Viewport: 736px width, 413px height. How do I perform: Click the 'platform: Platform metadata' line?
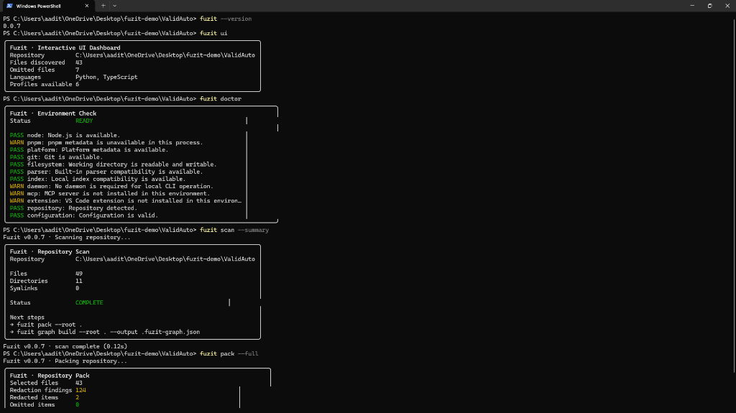(88, 149)
